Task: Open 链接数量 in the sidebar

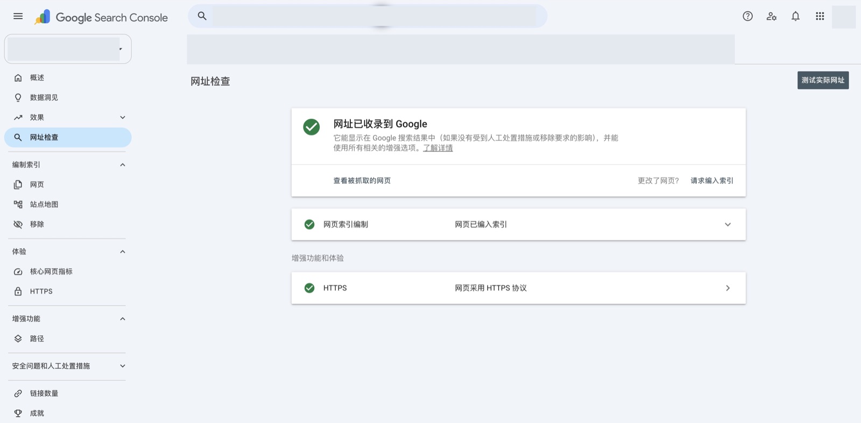Action: [68, 393]
